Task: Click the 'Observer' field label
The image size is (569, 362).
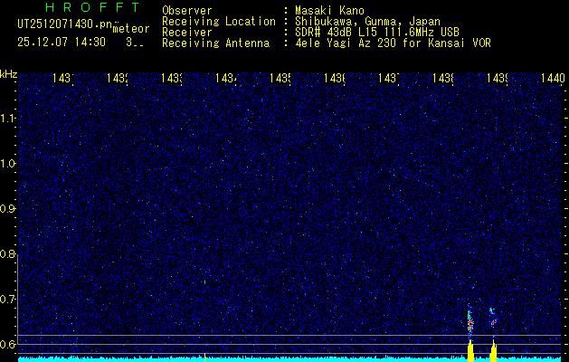Action: (x=187, y=11)
